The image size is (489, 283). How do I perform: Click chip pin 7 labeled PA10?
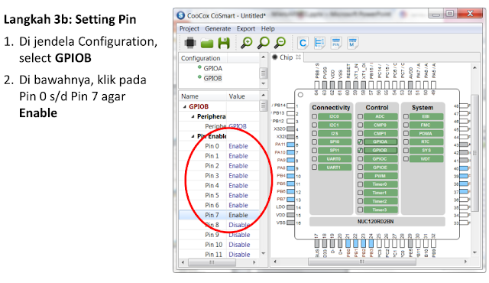(x=290, y=152)
